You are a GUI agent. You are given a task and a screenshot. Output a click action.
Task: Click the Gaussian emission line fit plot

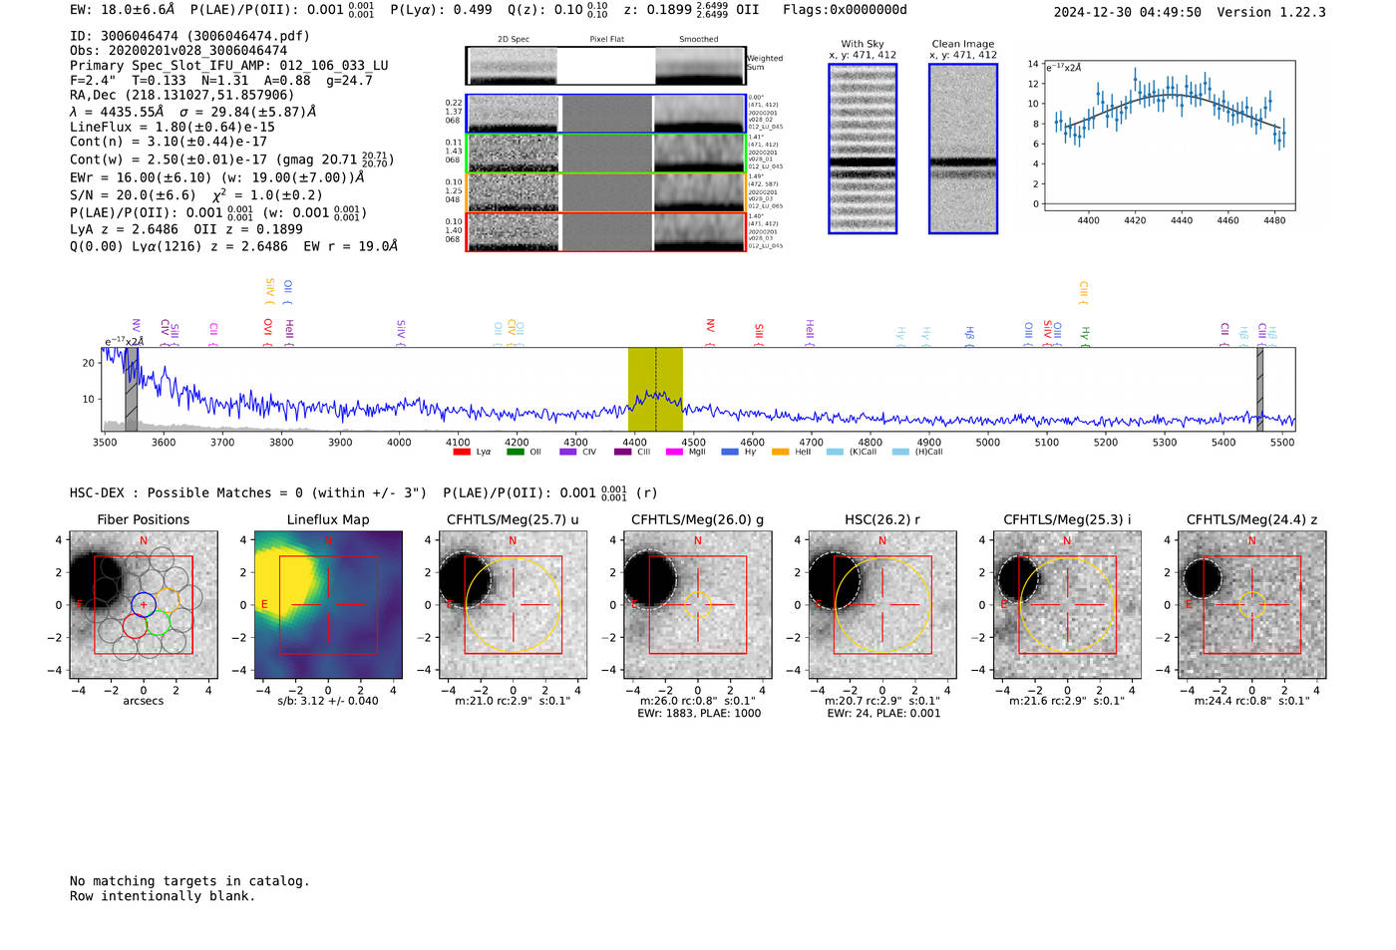pyautogui.click(x=1171, y=136)
